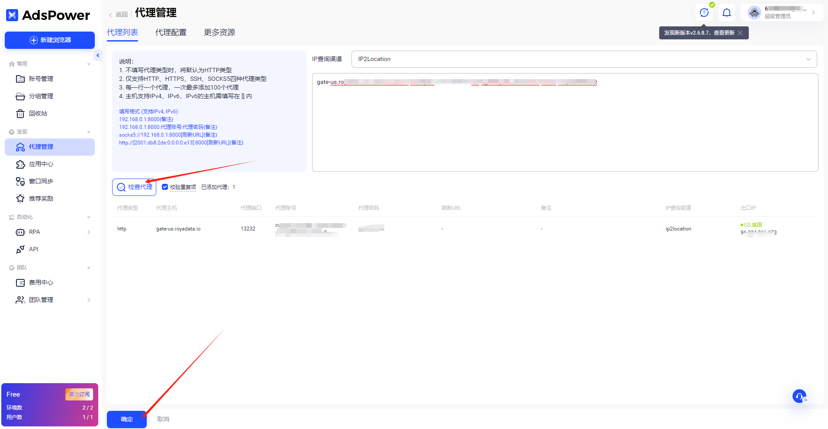Click the 新建浏览器 button

[x=50, y=40]
